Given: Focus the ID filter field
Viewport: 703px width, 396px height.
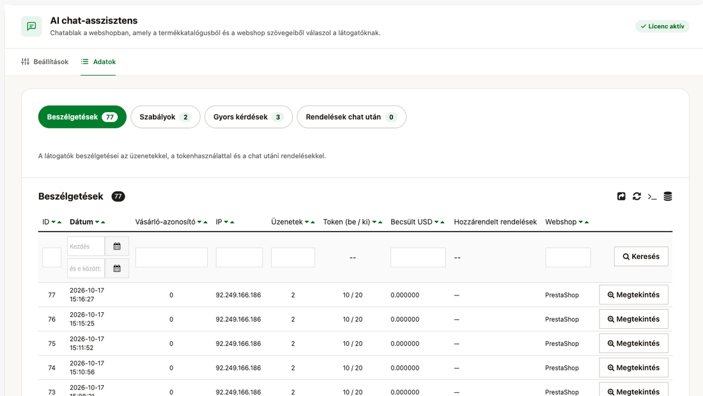Looking at the screenshot, I should click(52, 257).
